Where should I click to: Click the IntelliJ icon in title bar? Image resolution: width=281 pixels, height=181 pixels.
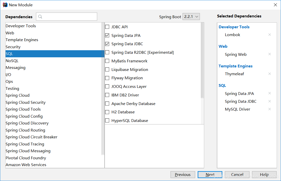5,5
